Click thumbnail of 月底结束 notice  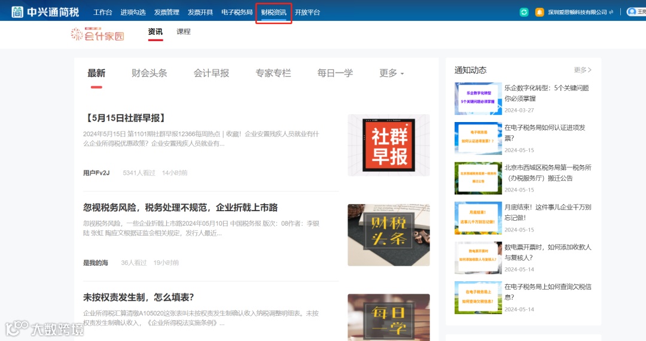pos(478,218)
